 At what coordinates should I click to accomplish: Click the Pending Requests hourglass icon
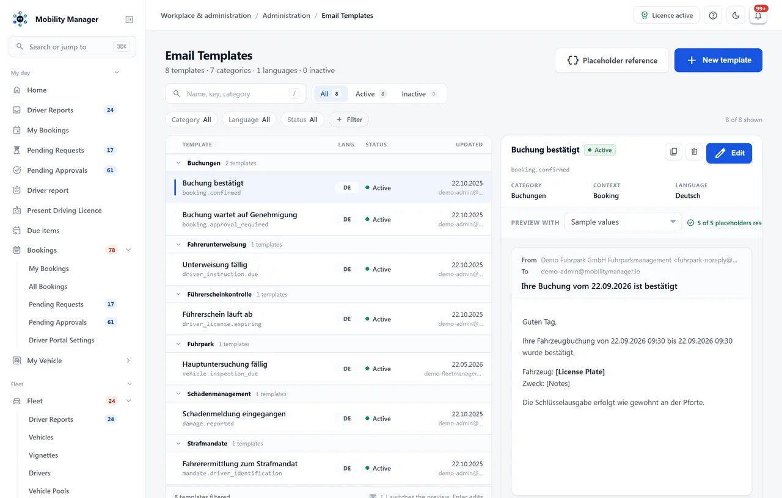(16, 150)
